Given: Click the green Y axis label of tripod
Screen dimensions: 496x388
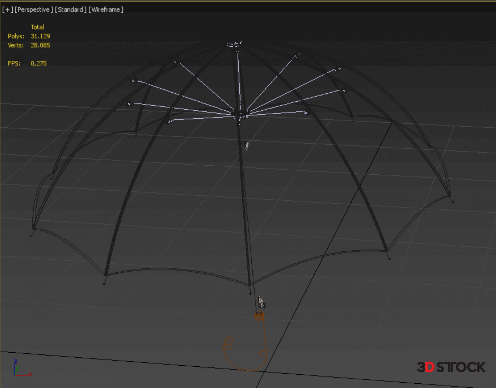Looking at the screenshot, I should [x=17, y=368].
